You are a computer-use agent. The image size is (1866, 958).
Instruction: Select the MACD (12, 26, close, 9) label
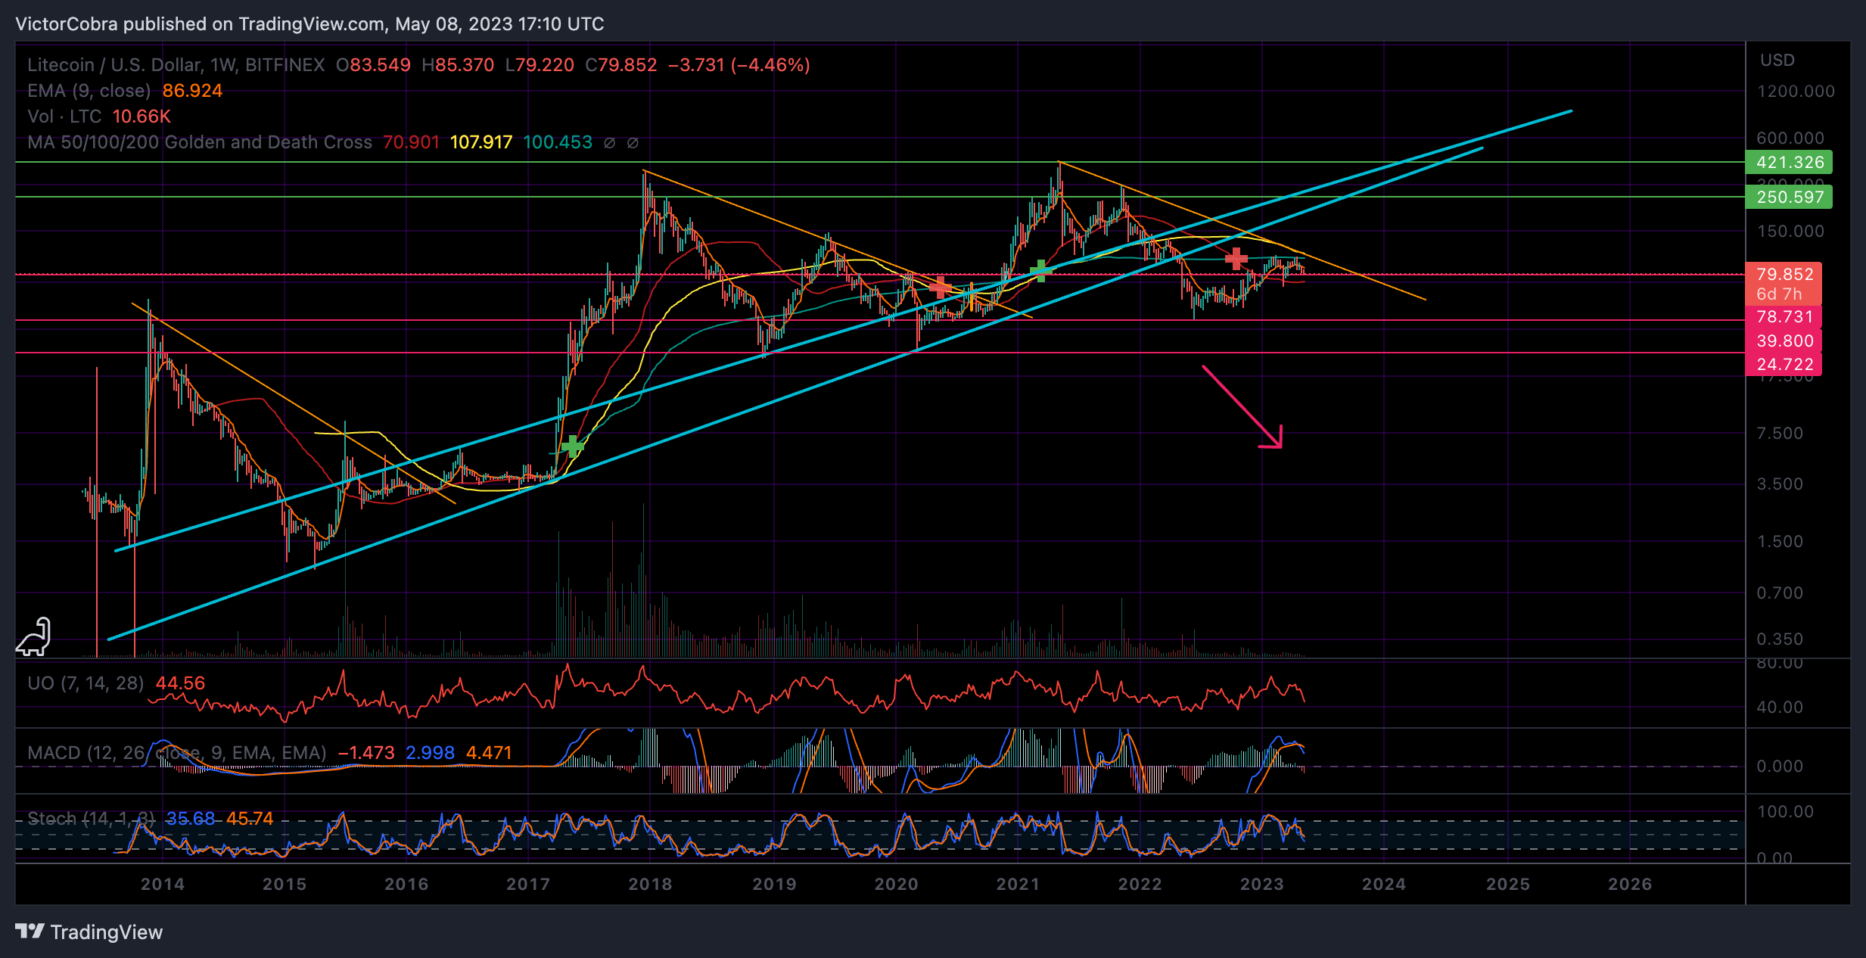tap(177, 753)
